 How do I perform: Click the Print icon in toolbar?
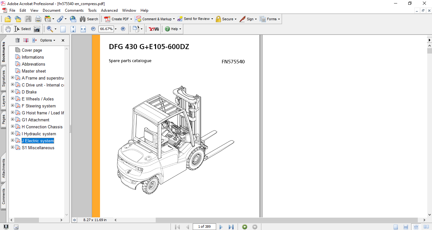(x=38, y=19)
